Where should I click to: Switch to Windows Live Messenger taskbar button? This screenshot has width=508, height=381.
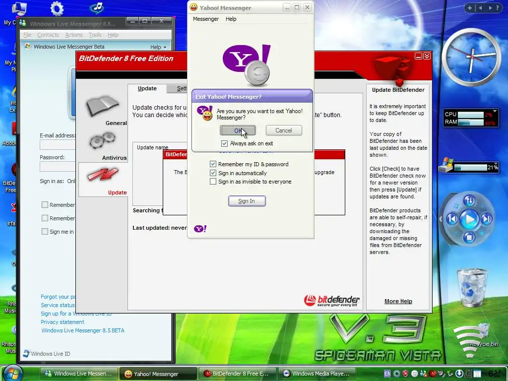pos(78,374)
